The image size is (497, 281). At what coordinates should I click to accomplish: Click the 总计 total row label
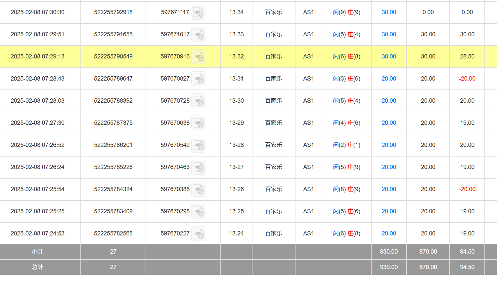click(37, 267)
